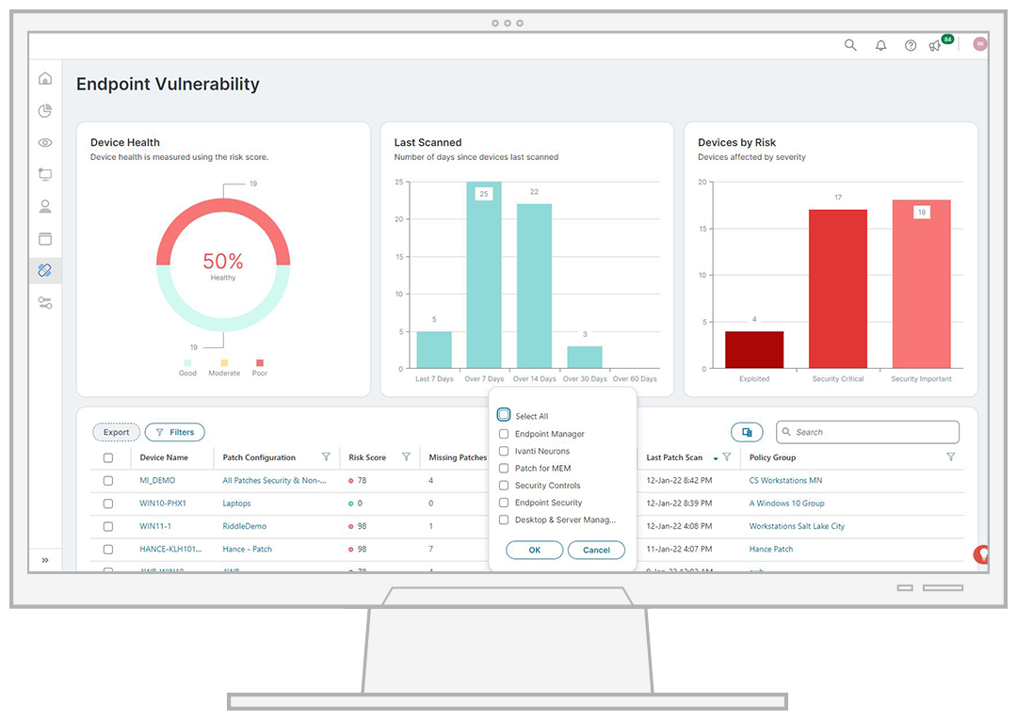Open Workstations Salt Lake City policy group

(x=797, y=526)
